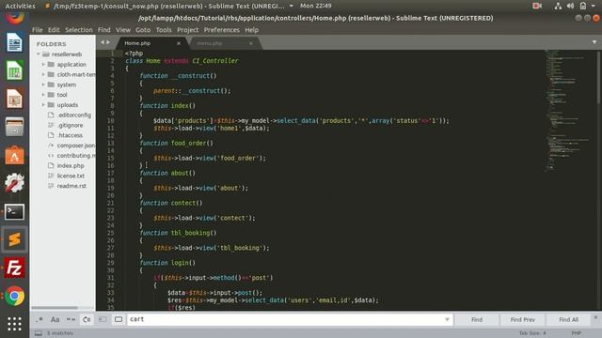Toggle whole word search option
Viewport: 602px width, 338px height.
(71, 319)
